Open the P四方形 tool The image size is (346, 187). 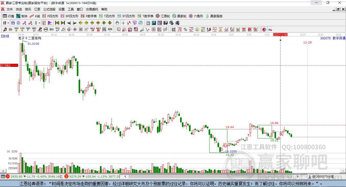[x=50, y=16]
